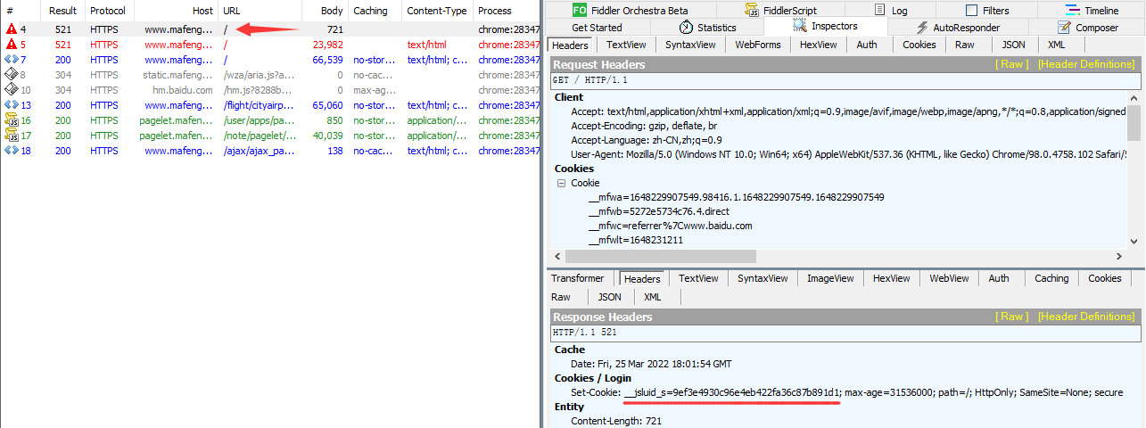Sort sessions by the Body column header

[332, 11]
